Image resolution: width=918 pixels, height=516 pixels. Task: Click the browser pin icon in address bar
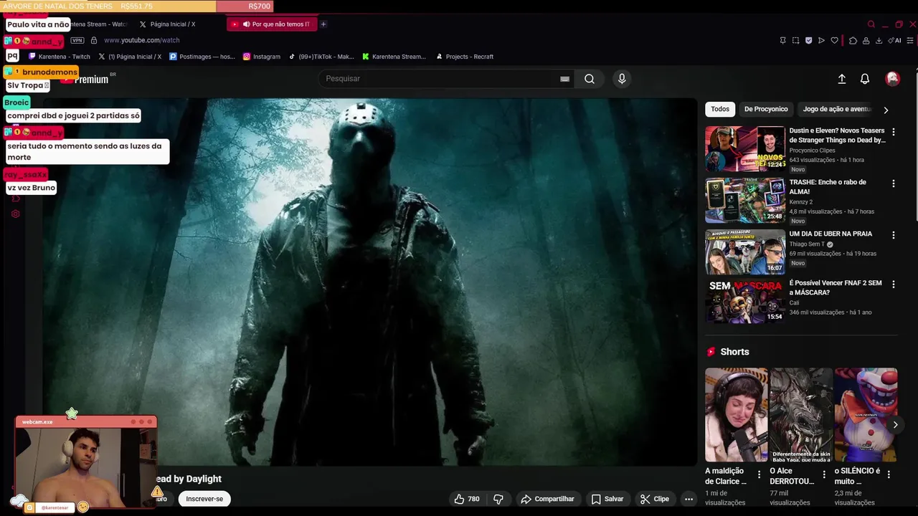point(782,41)
